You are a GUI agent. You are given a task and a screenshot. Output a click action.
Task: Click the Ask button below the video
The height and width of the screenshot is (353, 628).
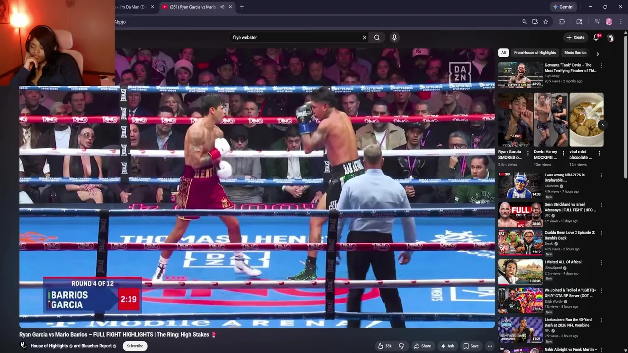click(447, 346)
